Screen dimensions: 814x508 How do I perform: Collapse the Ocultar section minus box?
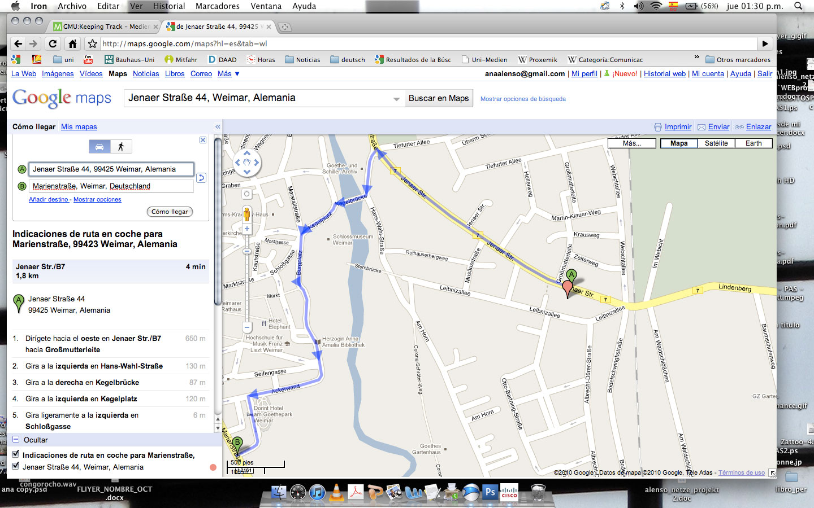tap(16, 439)
